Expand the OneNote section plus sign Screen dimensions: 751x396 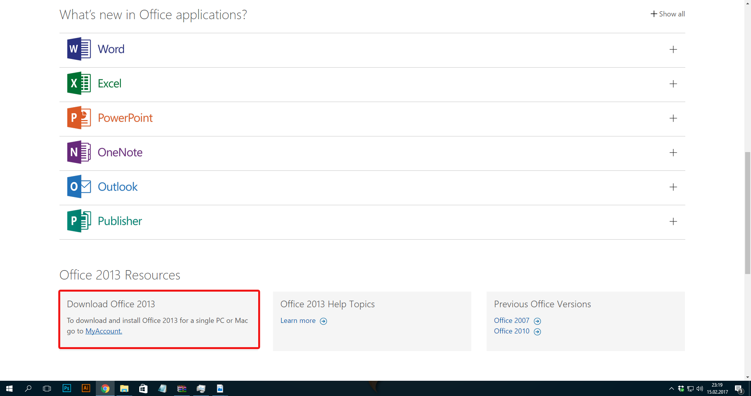673,153
